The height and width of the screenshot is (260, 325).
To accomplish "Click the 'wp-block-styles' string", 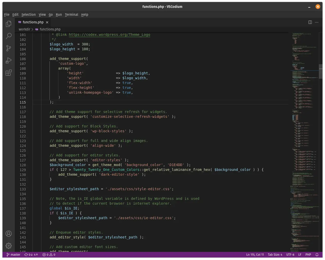I will tap(108, 131).
